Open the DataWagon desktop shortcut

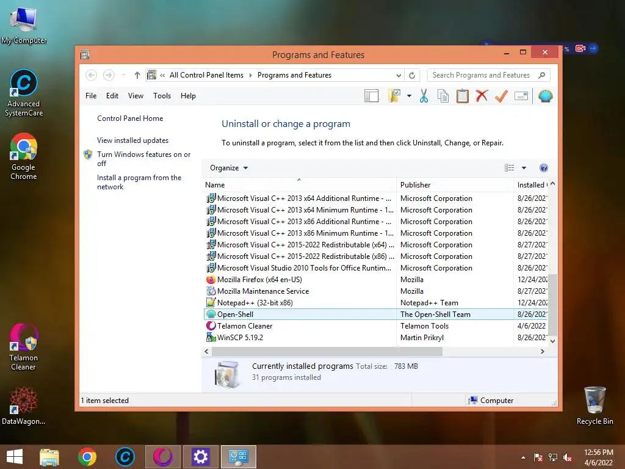point(24,405)
